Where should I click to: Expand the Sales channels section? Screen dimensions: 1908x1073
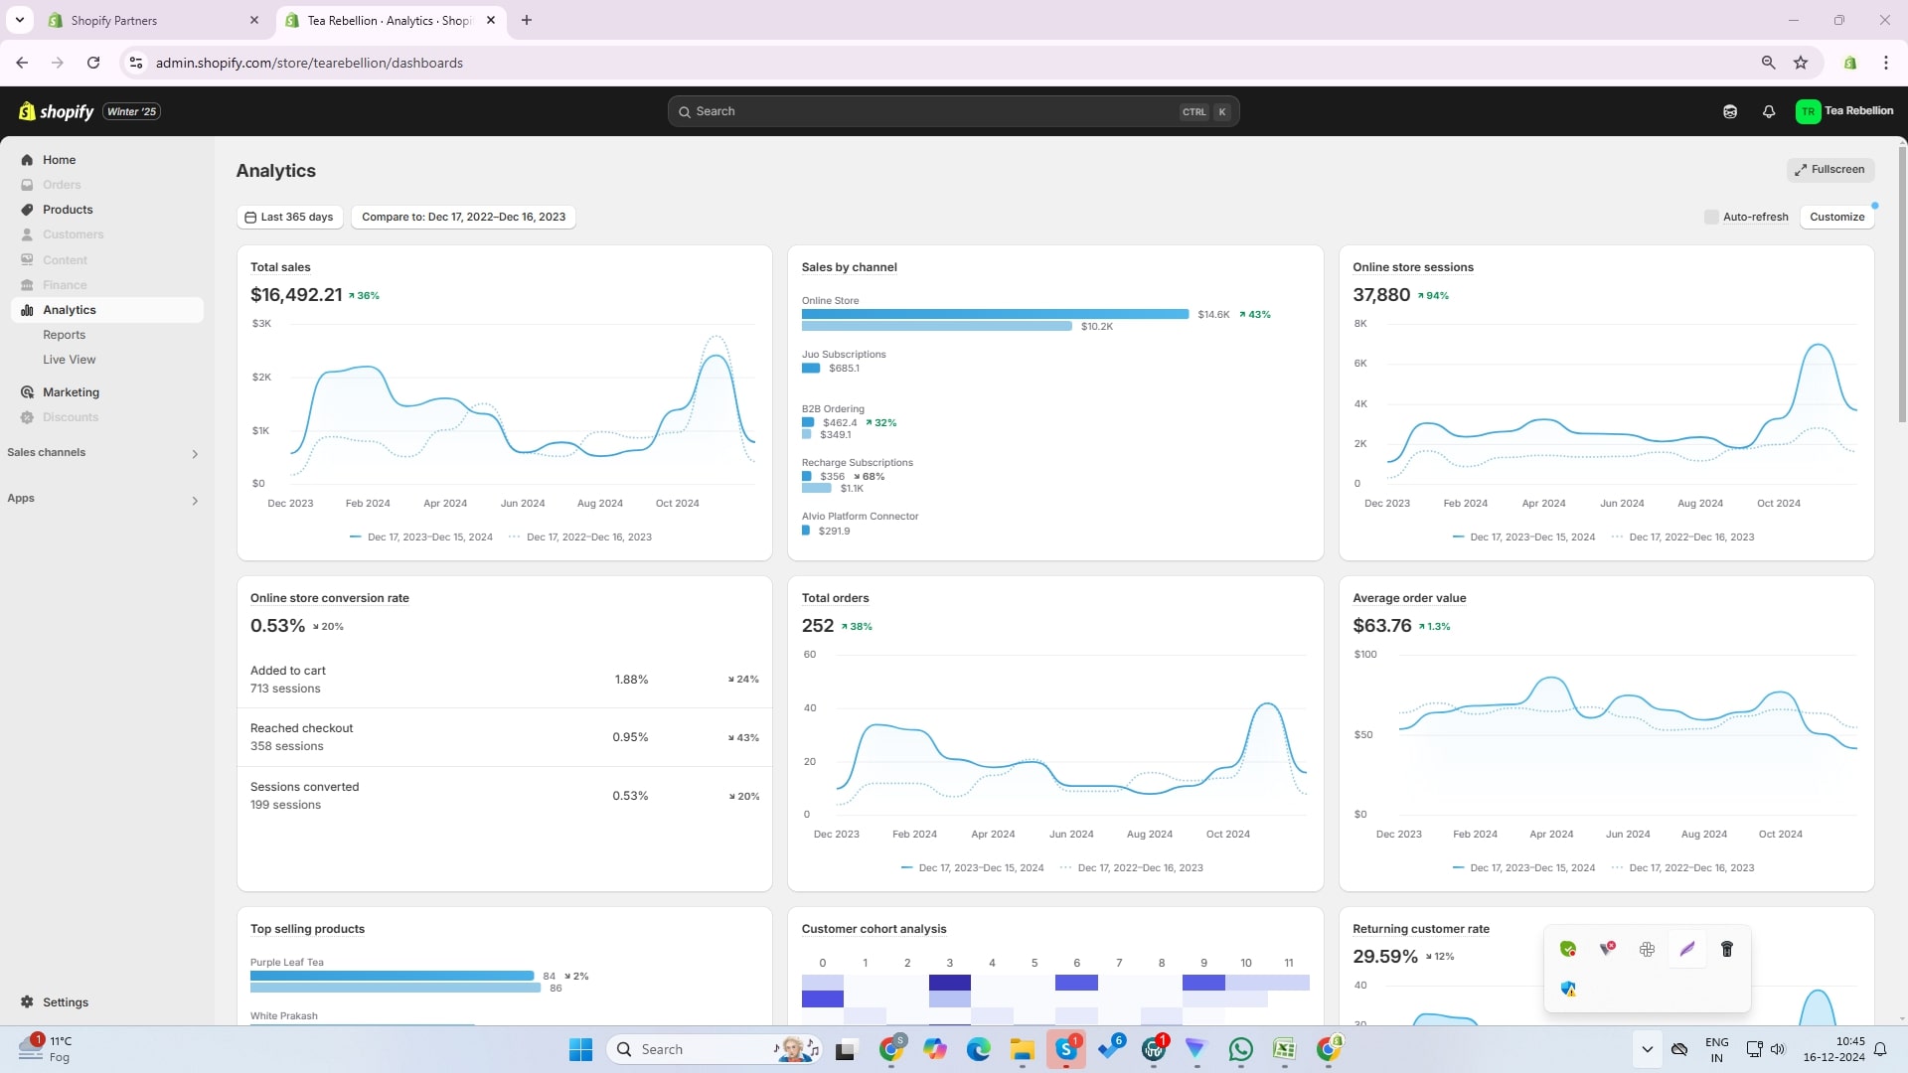(x=195, y=454)
